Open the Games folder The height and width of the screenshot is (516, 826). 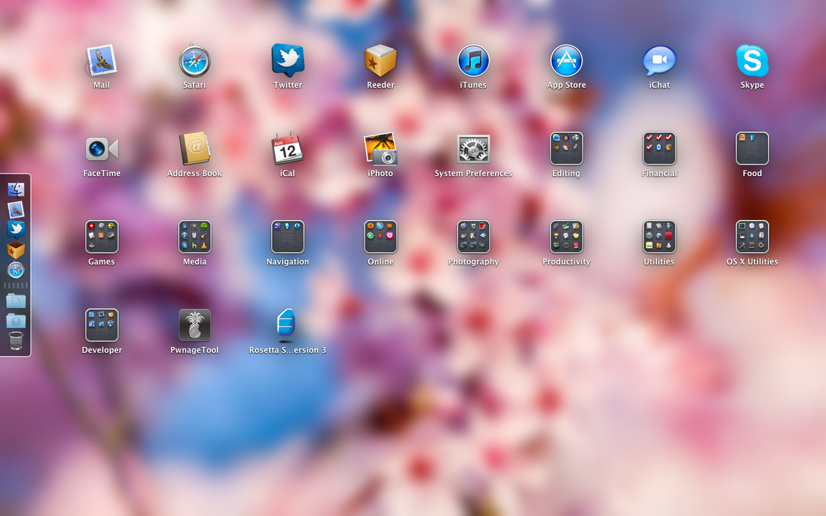coord(102,237)
